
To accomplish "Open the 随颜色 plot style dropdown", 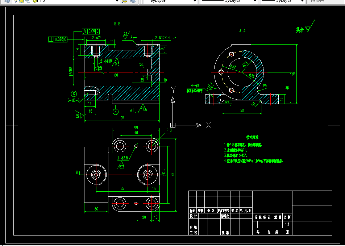I will (327, 1).
